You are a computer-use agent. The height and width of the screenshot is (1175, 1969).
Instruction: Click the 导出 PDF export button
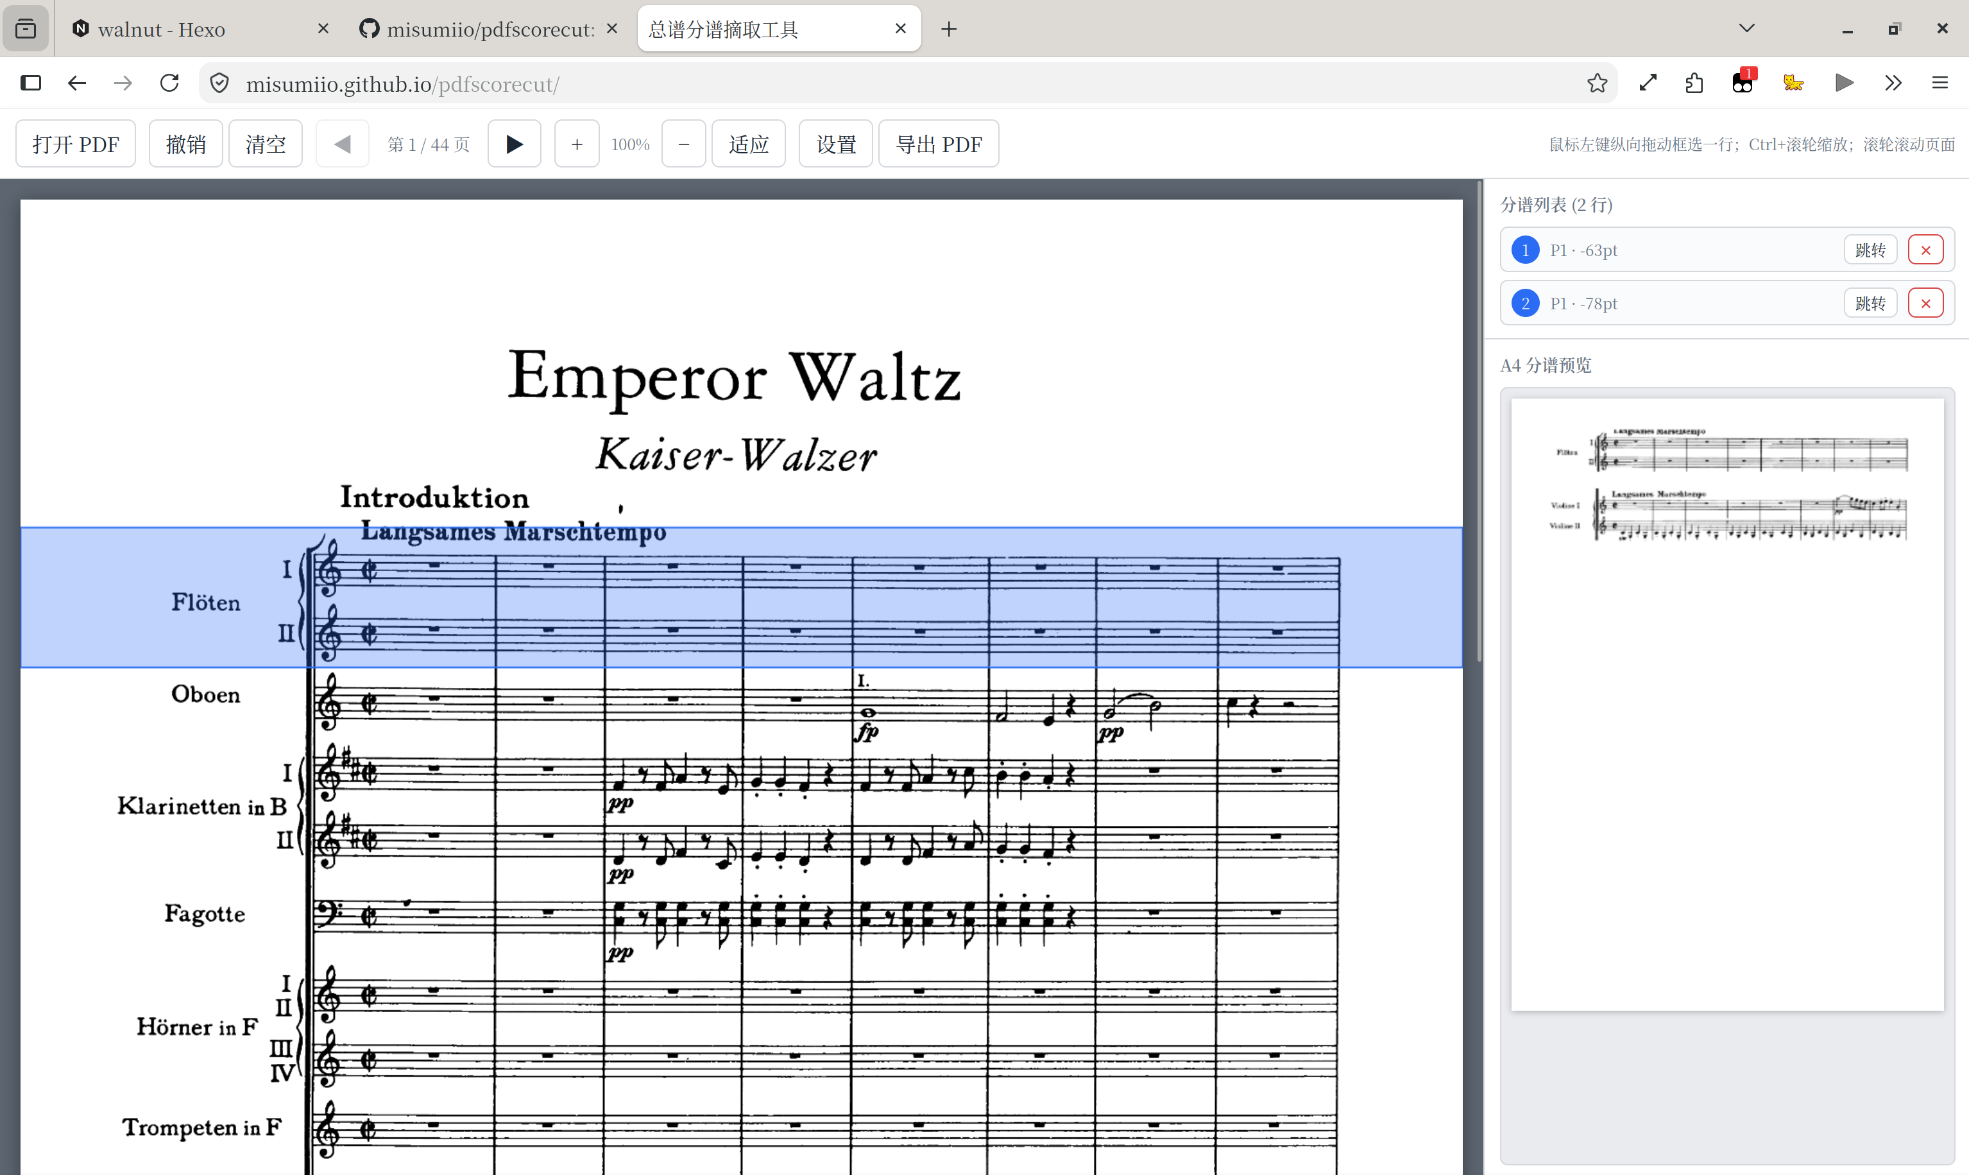(x=939, y=144)
